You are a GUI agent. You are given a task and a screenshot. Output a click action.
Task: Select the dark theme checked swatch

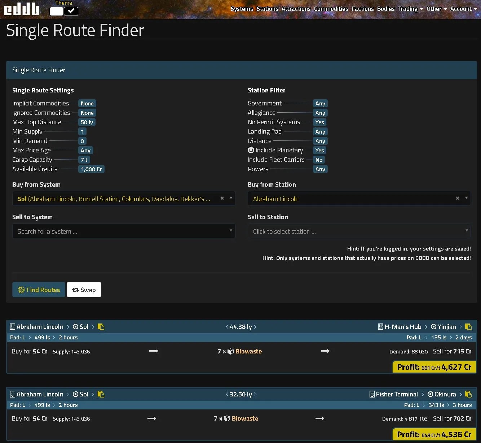[71, 11]
